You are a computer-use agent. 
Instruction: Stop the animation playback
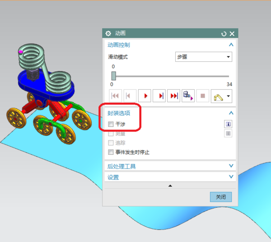(x=203, y=96)
